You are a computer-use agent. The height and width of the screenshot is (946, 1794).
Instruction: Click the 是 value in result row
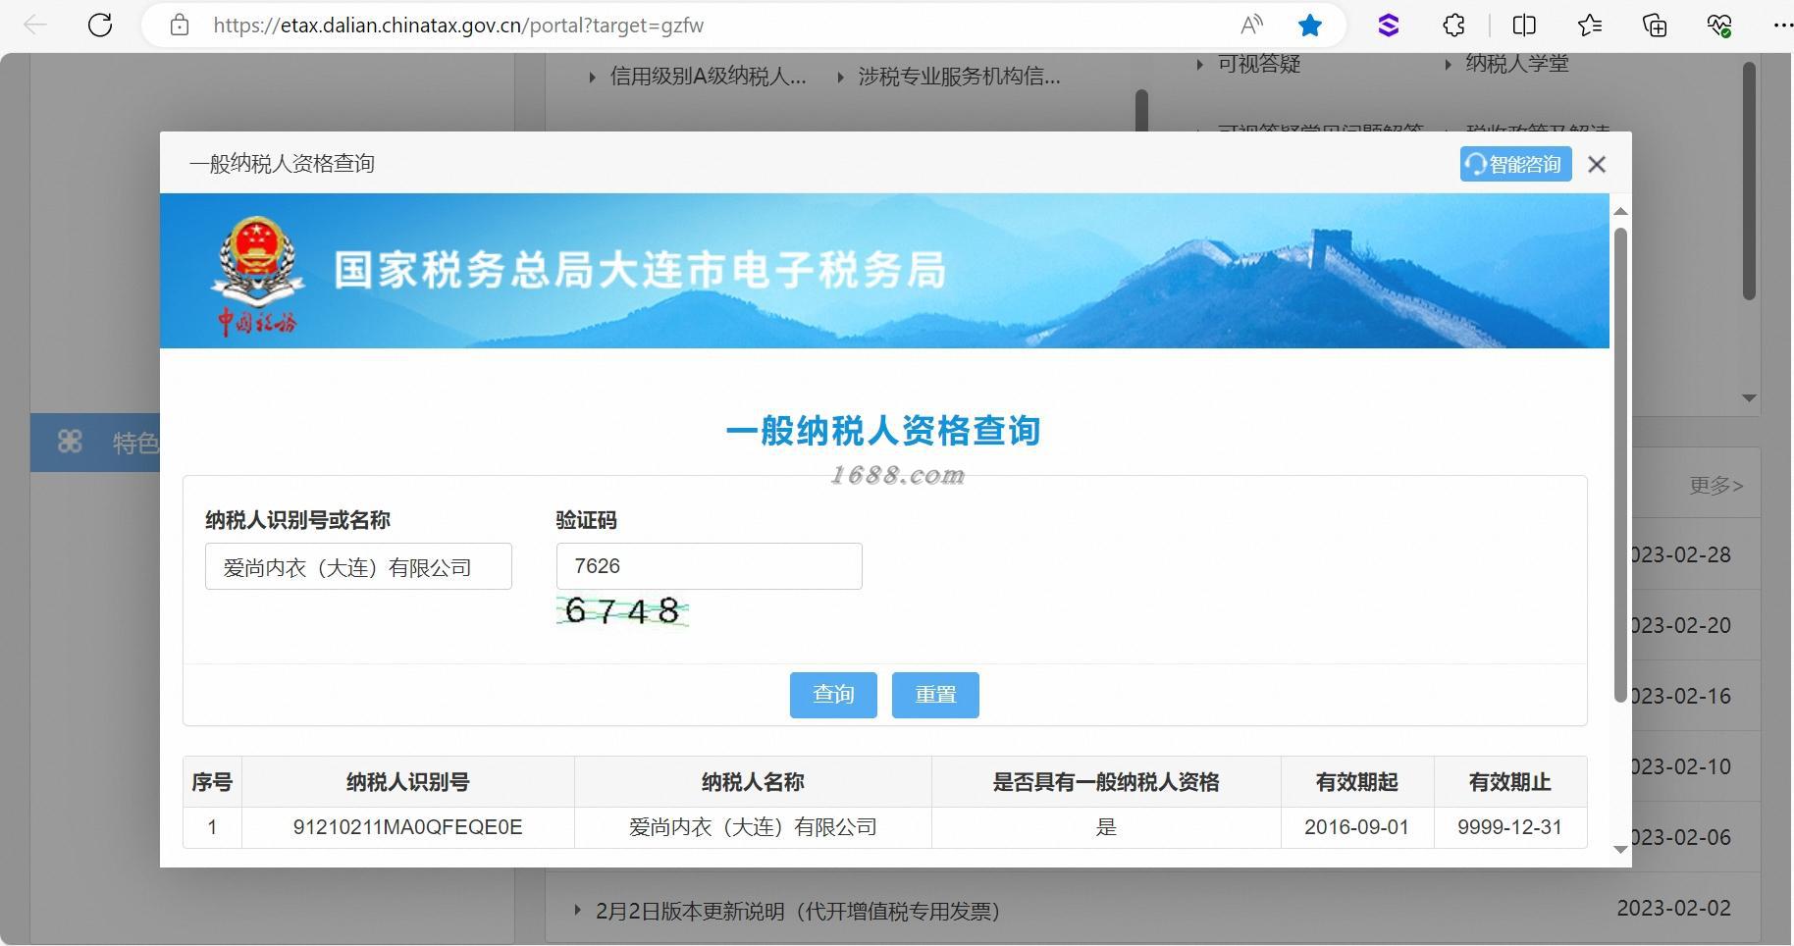click(x=1106, y=827)
